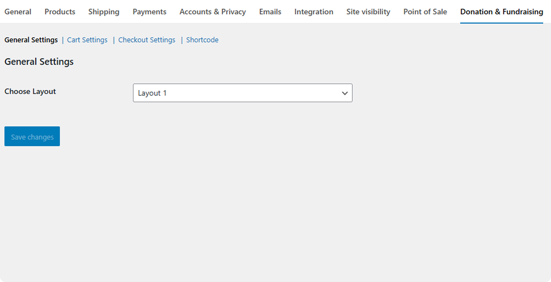
Task: Click the Choose Layout field label
Action: click(30, 91)
